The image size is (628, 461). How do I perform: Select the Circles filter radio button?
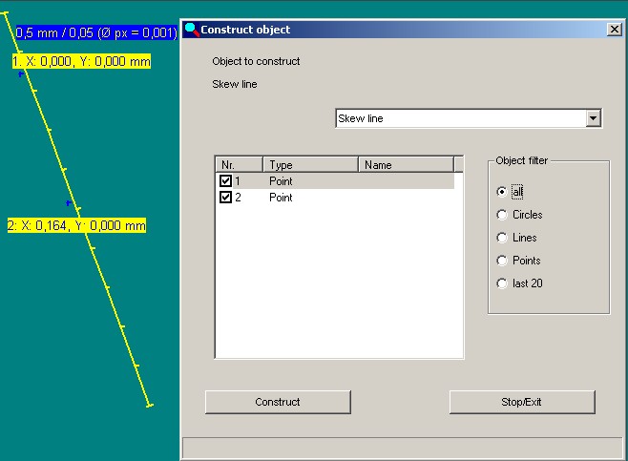click(x=501, y=215)
